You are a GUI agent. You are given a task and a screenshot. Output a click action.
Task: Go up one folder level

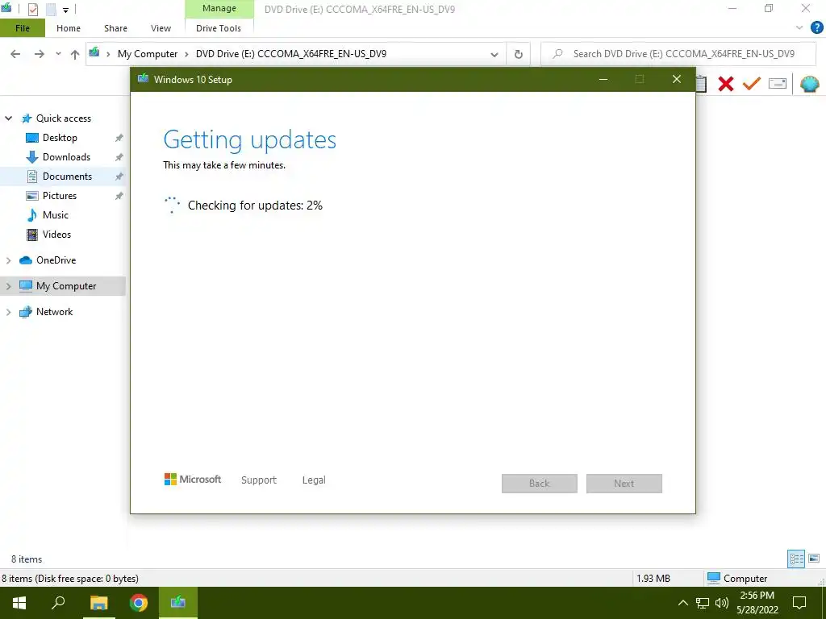point(75,54)
